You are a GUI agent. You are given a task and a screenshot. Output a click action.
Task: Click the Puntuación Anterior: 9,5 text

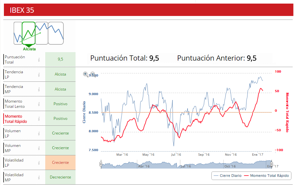(x=217, y=58)
